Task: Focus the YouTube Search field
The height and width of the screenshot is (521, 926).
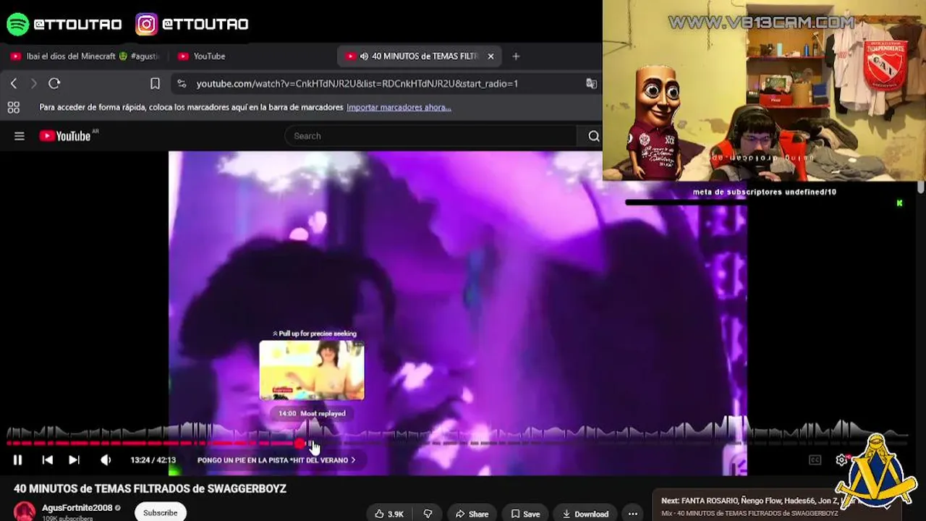Action: point(431,136)
